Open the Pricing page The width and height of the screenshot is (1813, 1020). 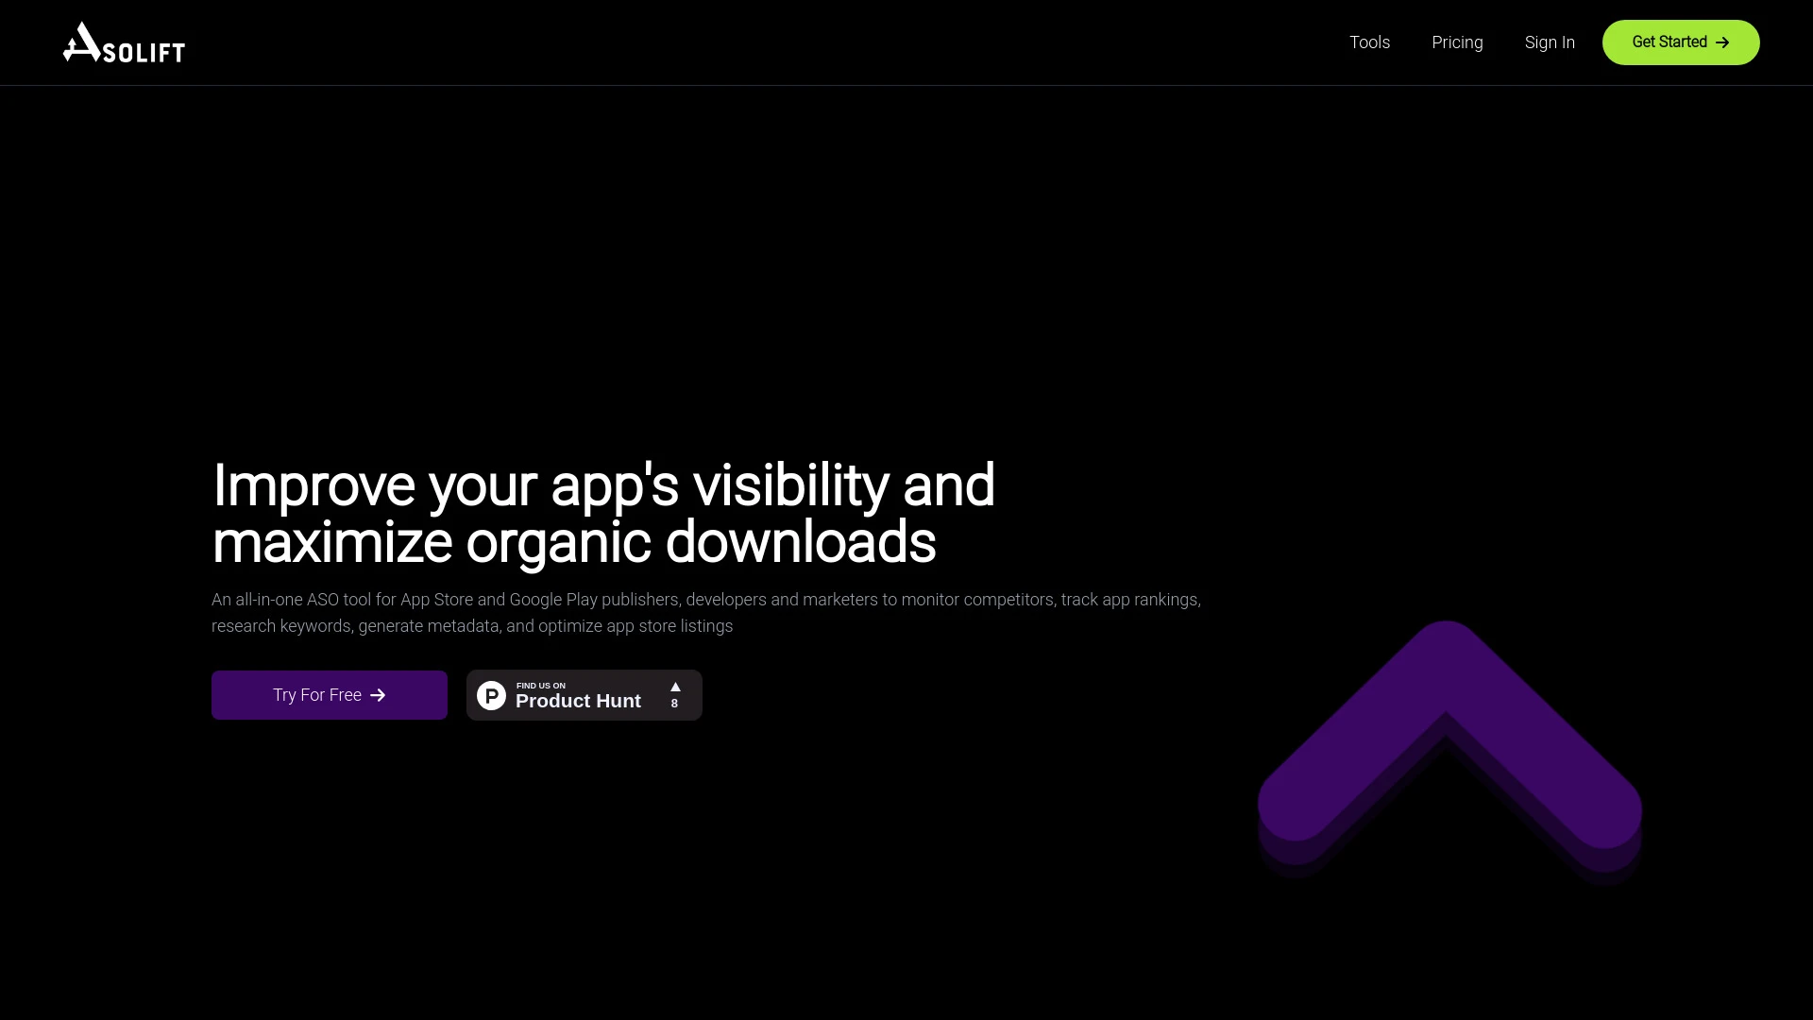tap(1457, 42)
